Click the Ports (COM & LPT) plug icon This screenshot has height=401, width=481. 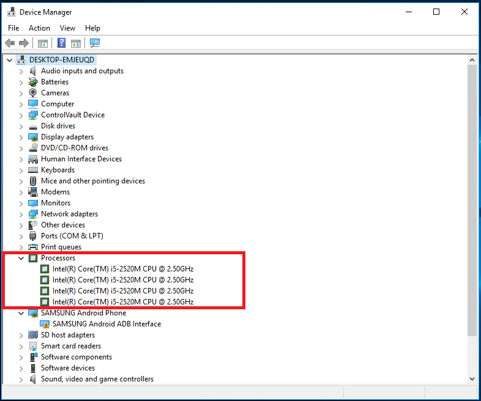pos(33,236)
